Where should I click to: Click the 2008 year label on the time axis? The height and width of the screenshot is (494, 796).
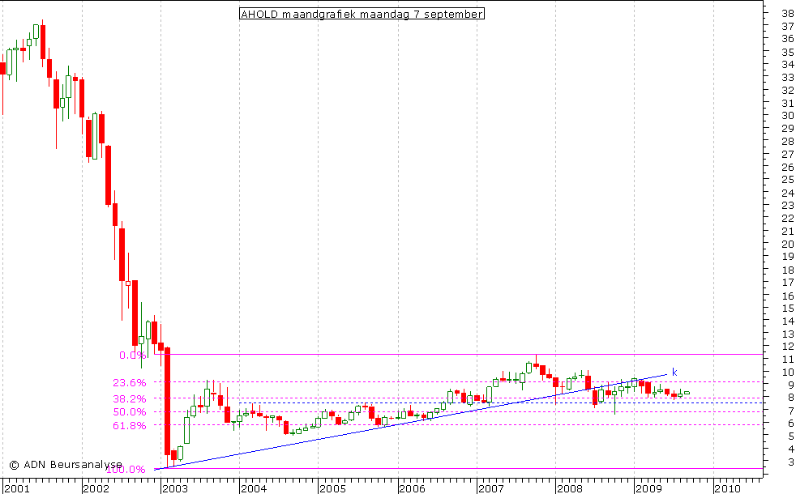click(570, 488)
